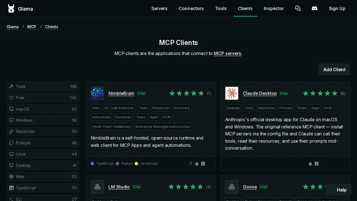
Task: Open the chat bubbles icon in header
Action: 298,8
